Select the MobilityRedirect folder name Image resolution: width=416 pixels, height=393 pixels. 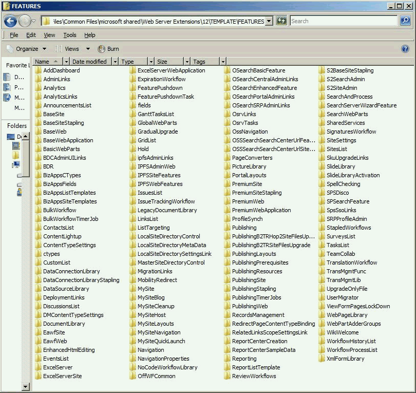coord(157,280)
